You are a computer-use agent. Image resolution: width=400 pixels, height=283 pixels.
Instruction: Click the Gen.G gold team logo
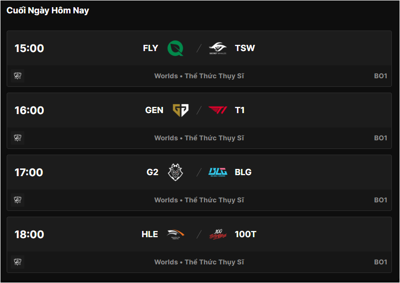(x=180, y=110)
